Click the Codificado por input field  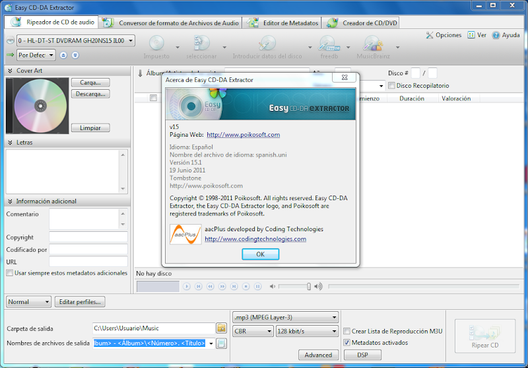88,249
